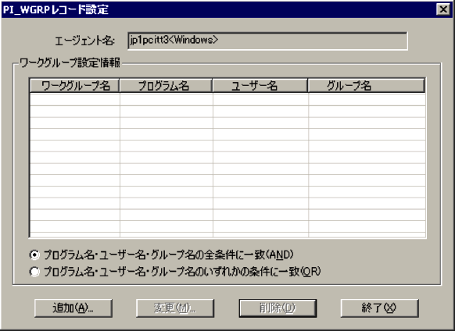Click the エージェント名 agent name field
455x331 pixels.
pyautogui.click(x=267, y=41)
